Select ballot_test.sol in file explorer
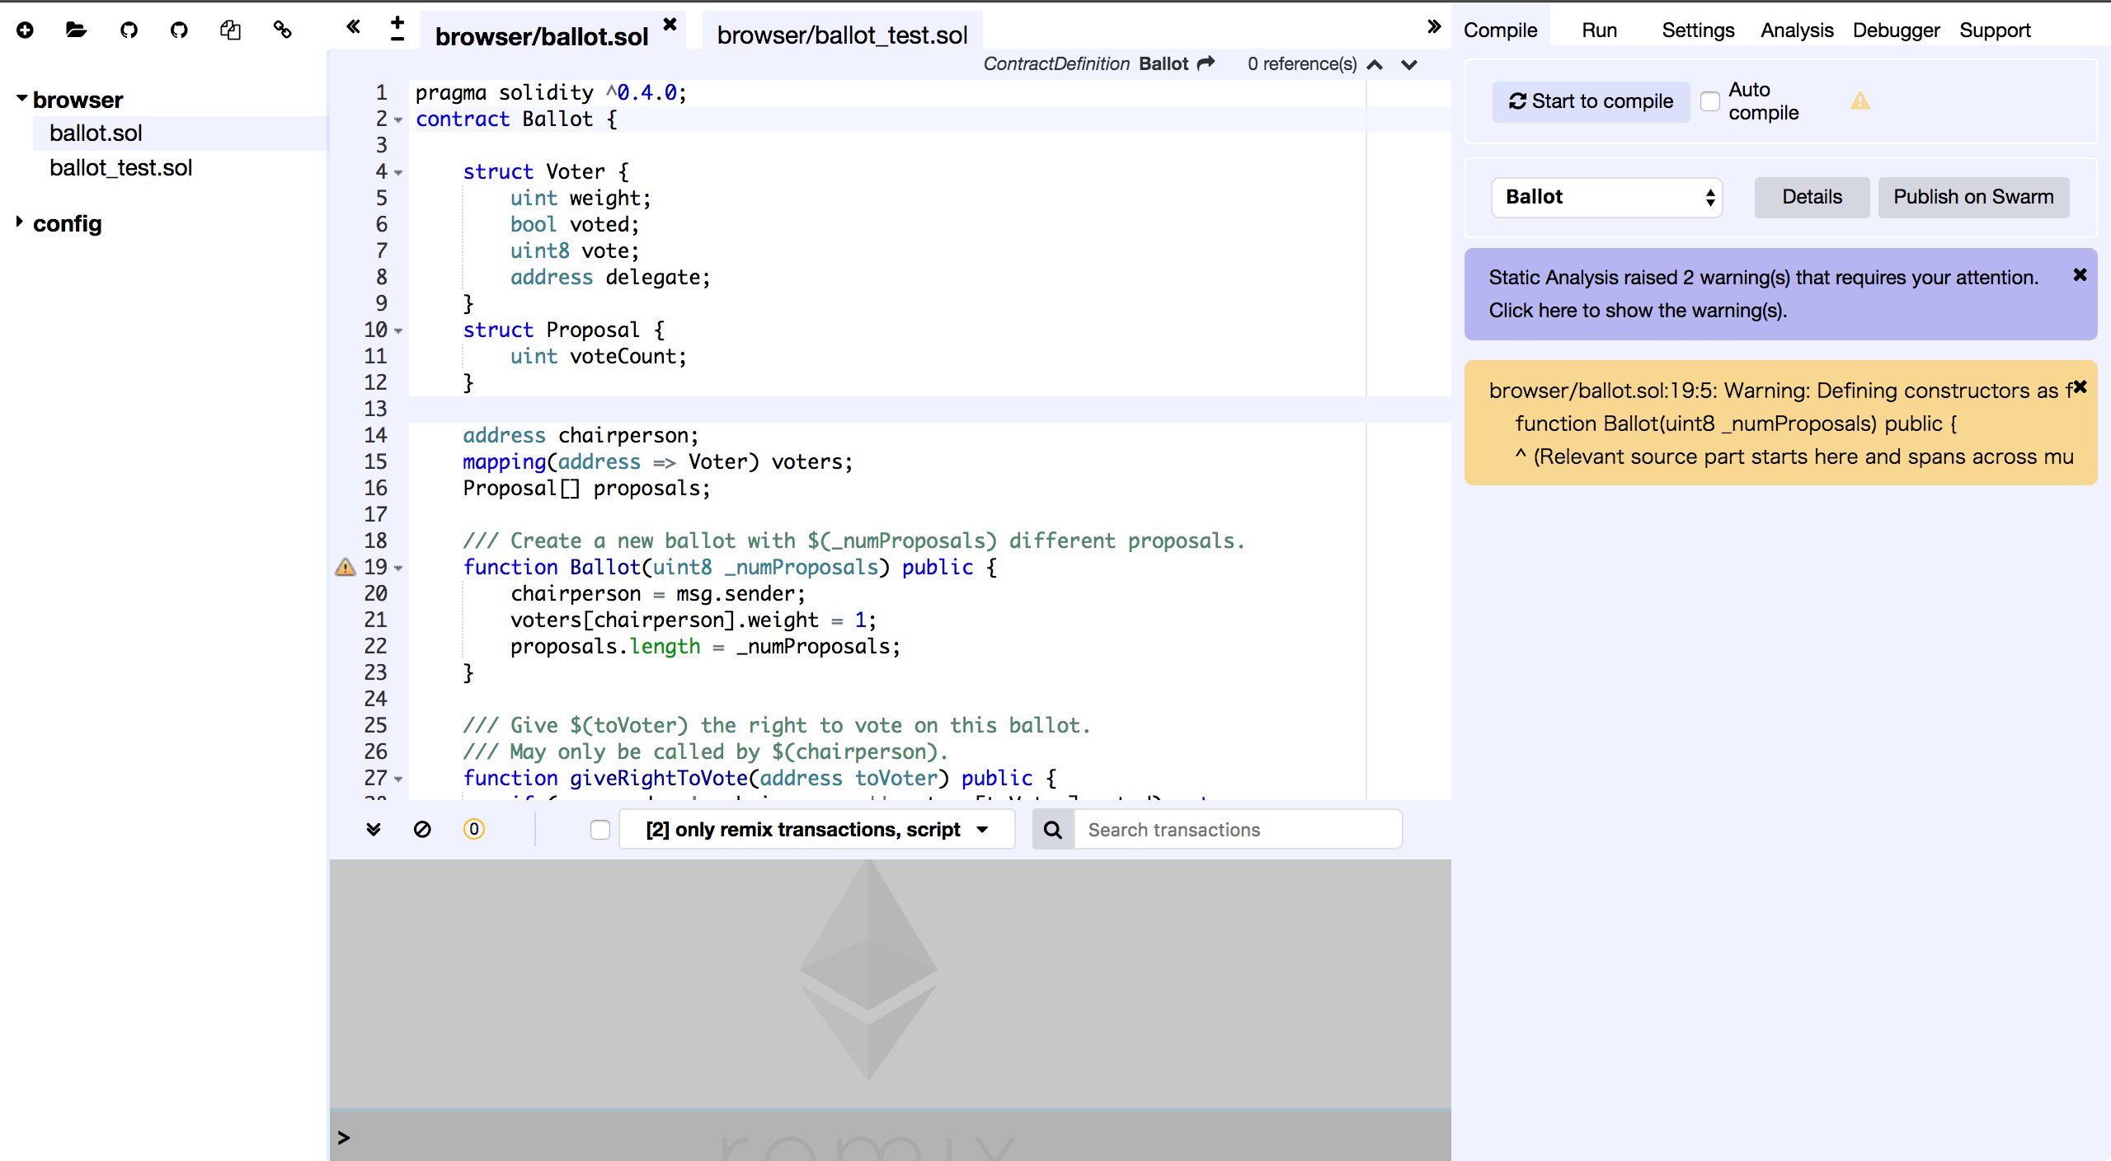The width and height of the screenshot is (2111, 1161). pos(120,168)
